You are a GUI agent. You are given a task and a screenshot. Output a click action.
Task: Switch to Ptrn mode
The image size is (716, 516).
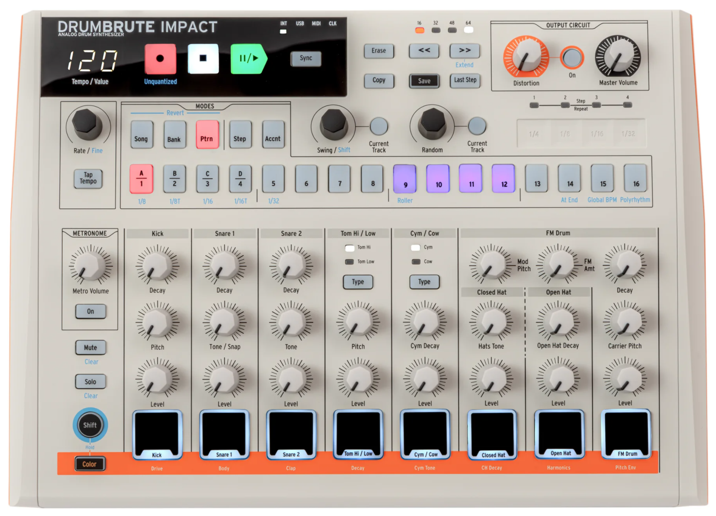207,135
